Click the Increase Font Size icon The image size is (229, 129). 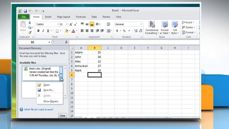71,24
